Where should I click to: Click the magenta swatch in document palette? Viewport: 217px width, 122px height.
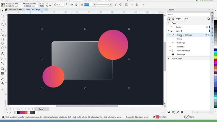(22, 113)
